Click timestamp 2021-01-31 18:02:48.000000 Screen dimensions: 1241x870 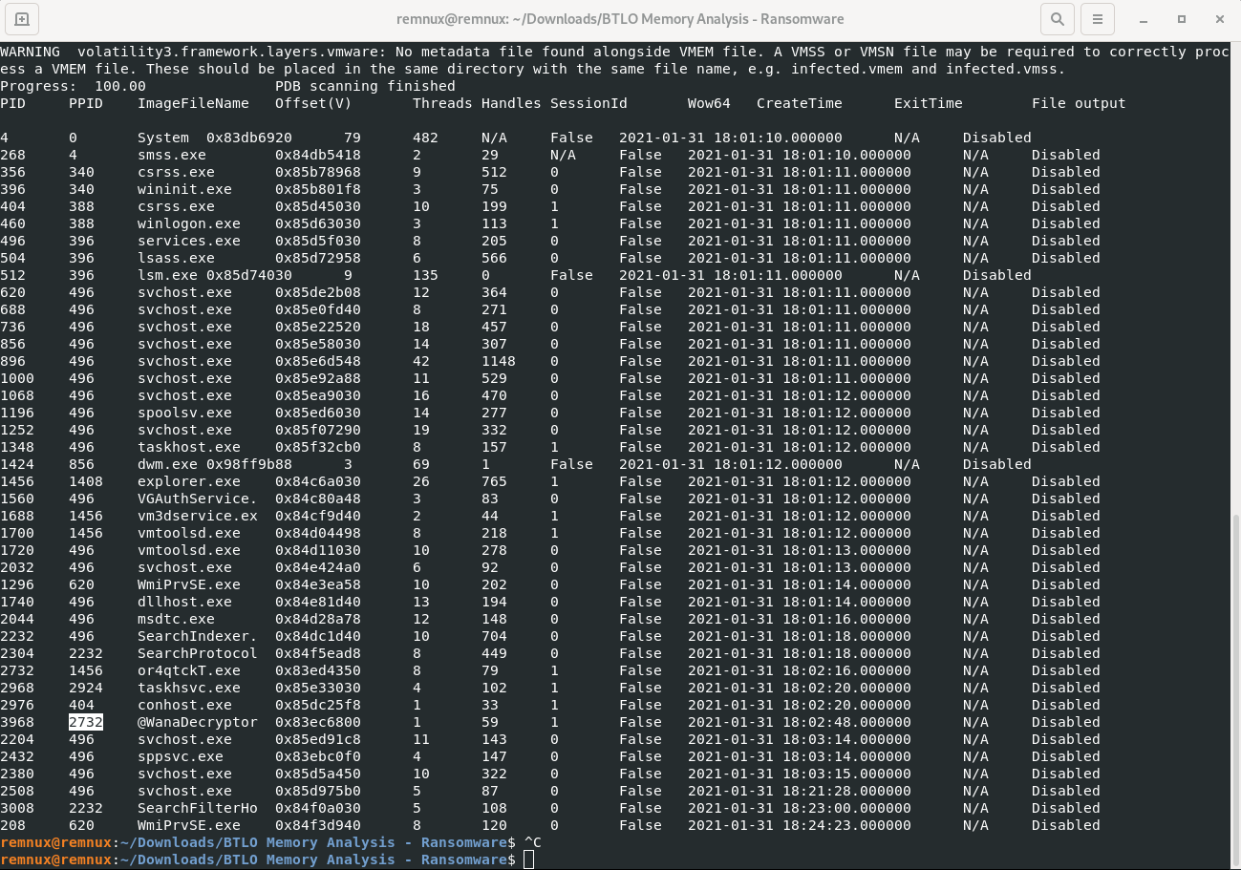(x=800, y=722)
